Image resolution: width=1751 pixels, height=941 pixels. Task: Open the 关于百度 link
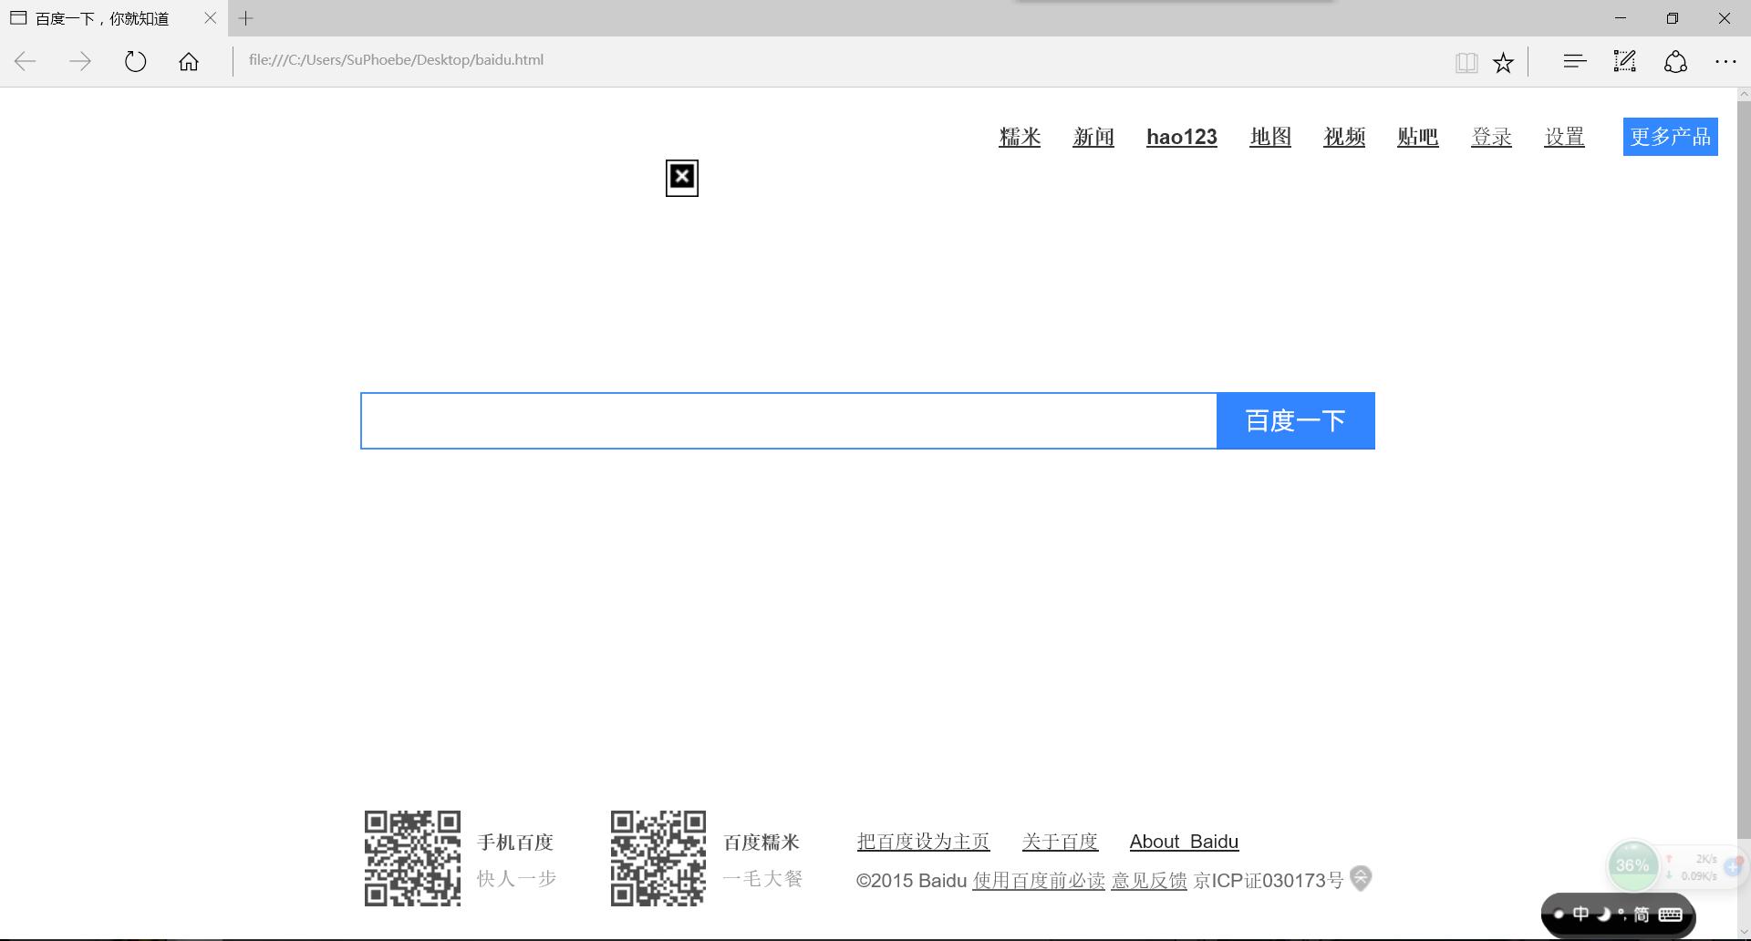[x=1060, y=842]
